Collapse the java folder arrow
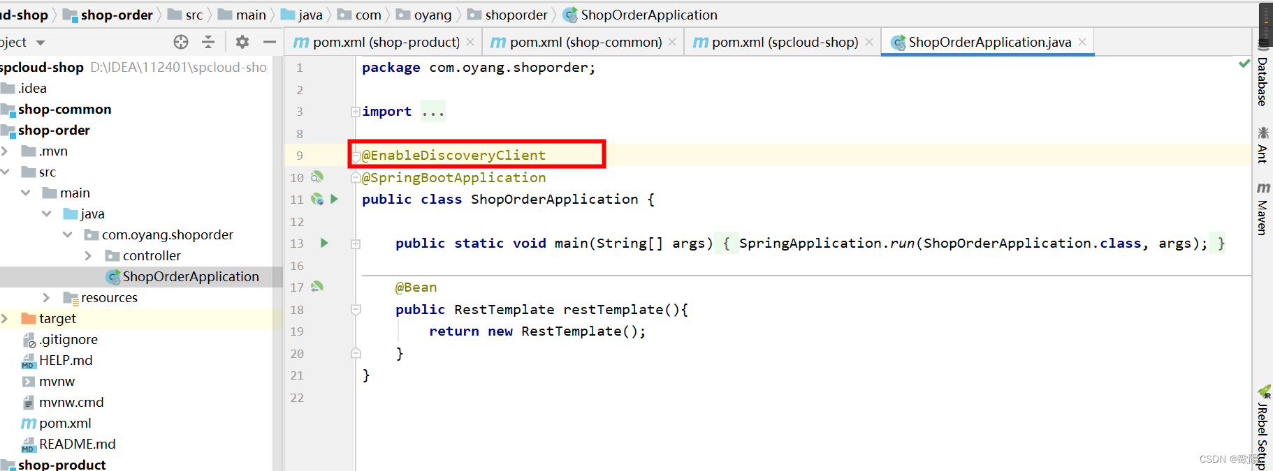Screen dimensions: 1273x471 (47, 214)
